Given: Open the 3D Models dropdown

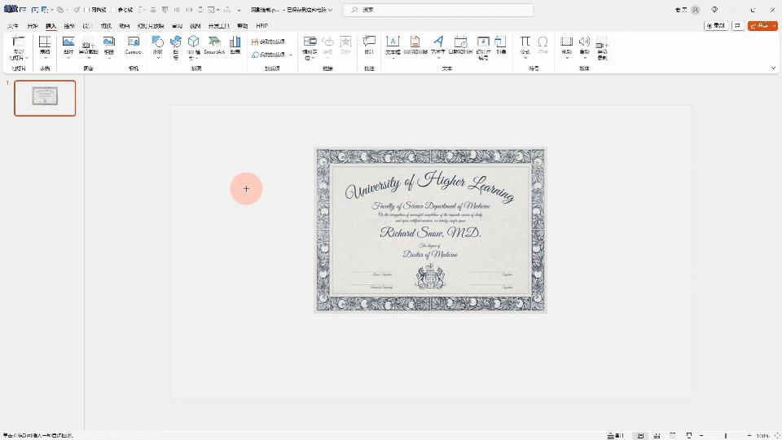Looking at the screenshot, I should tap(194, 58).
